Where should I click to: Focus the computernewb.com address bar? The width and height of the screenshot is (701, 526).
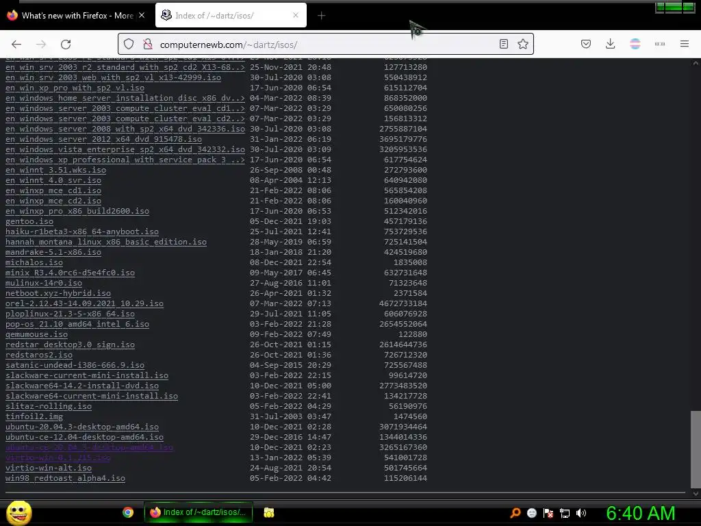coord(325,45)
